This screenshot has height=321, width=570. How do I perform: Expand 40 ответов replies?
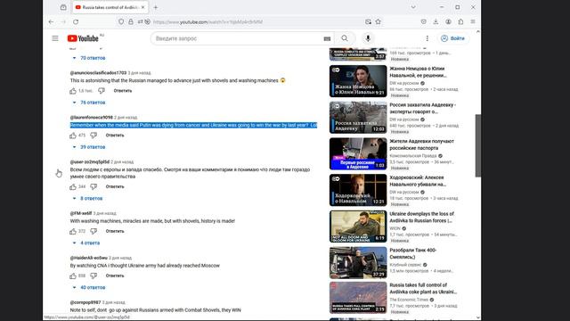(89, 287)
